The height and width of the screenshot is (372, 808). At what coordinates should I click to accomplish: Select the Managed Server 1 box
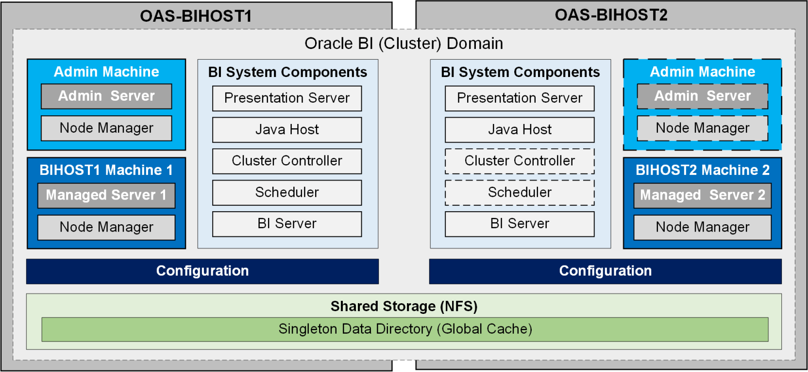click(106, 196)
